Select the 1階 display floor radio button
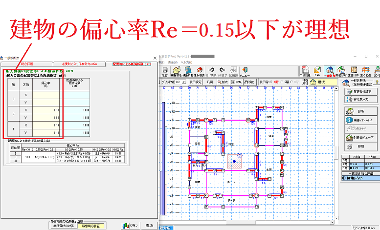The image size is (380, 230). coord(276,82)
